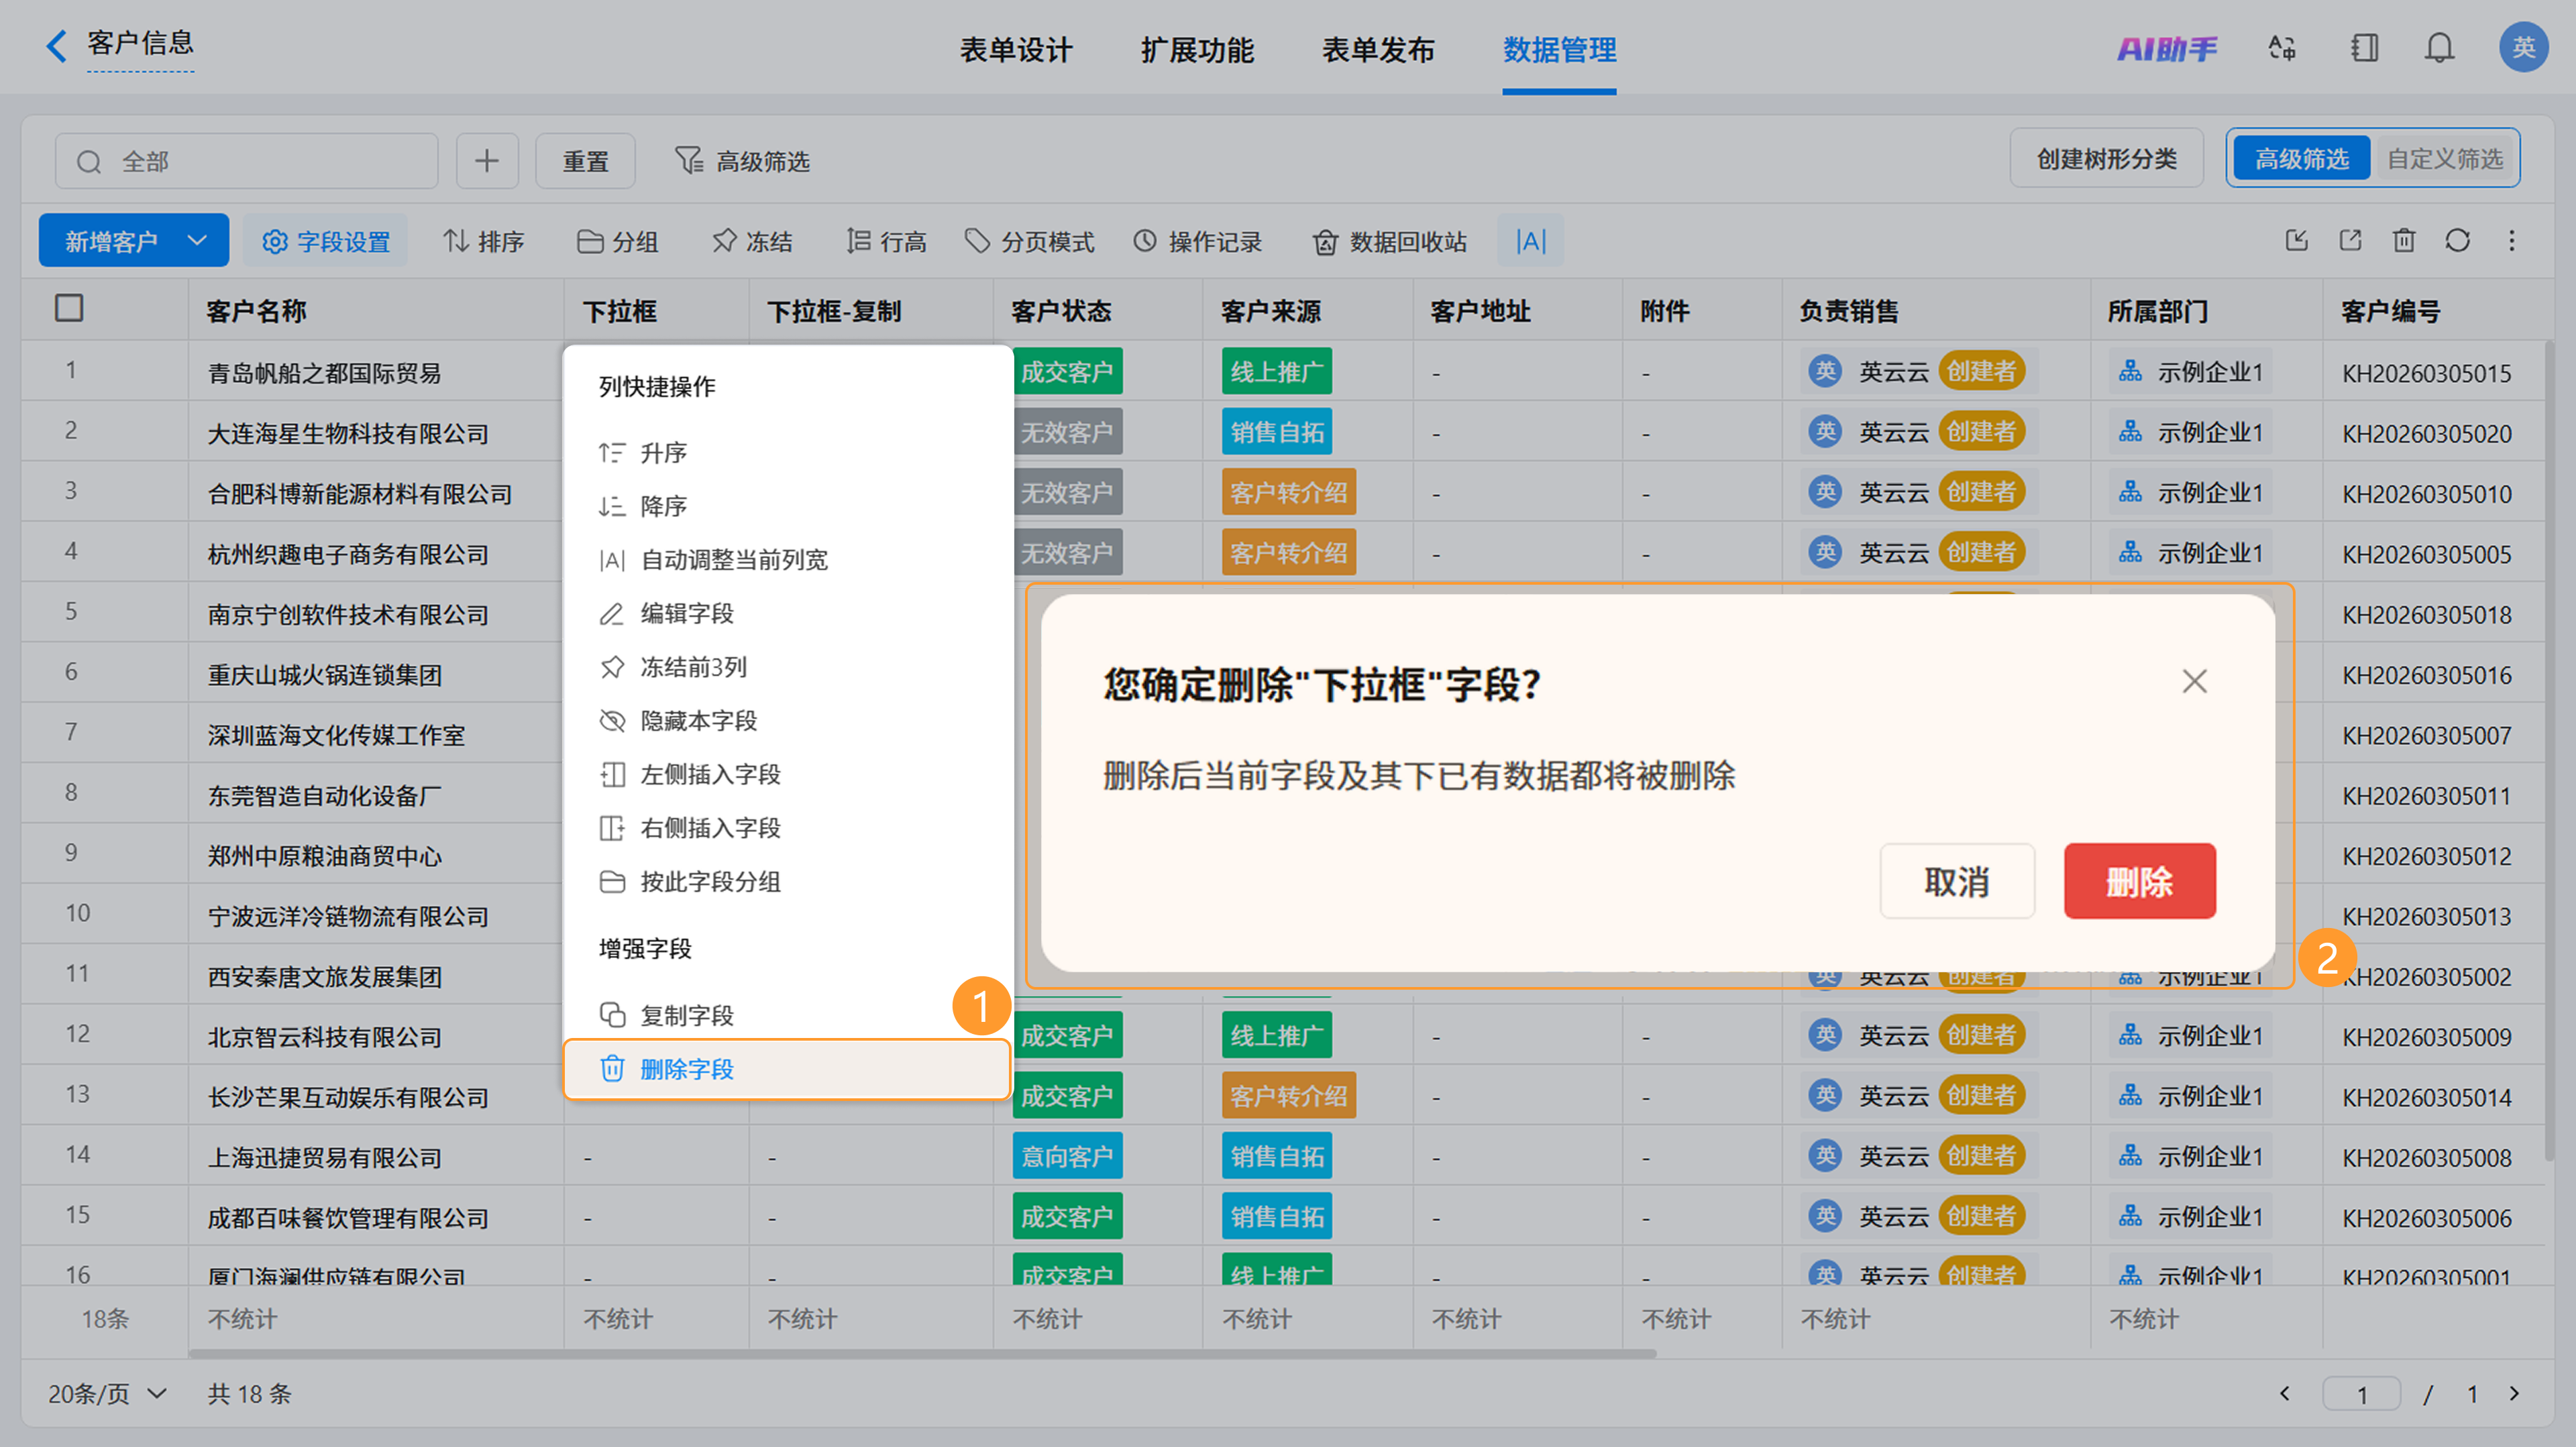Click the 冻结 freeze button
Image resolution: width=2576 pixels, height=1447 pixels.
[x=752, y=241]
